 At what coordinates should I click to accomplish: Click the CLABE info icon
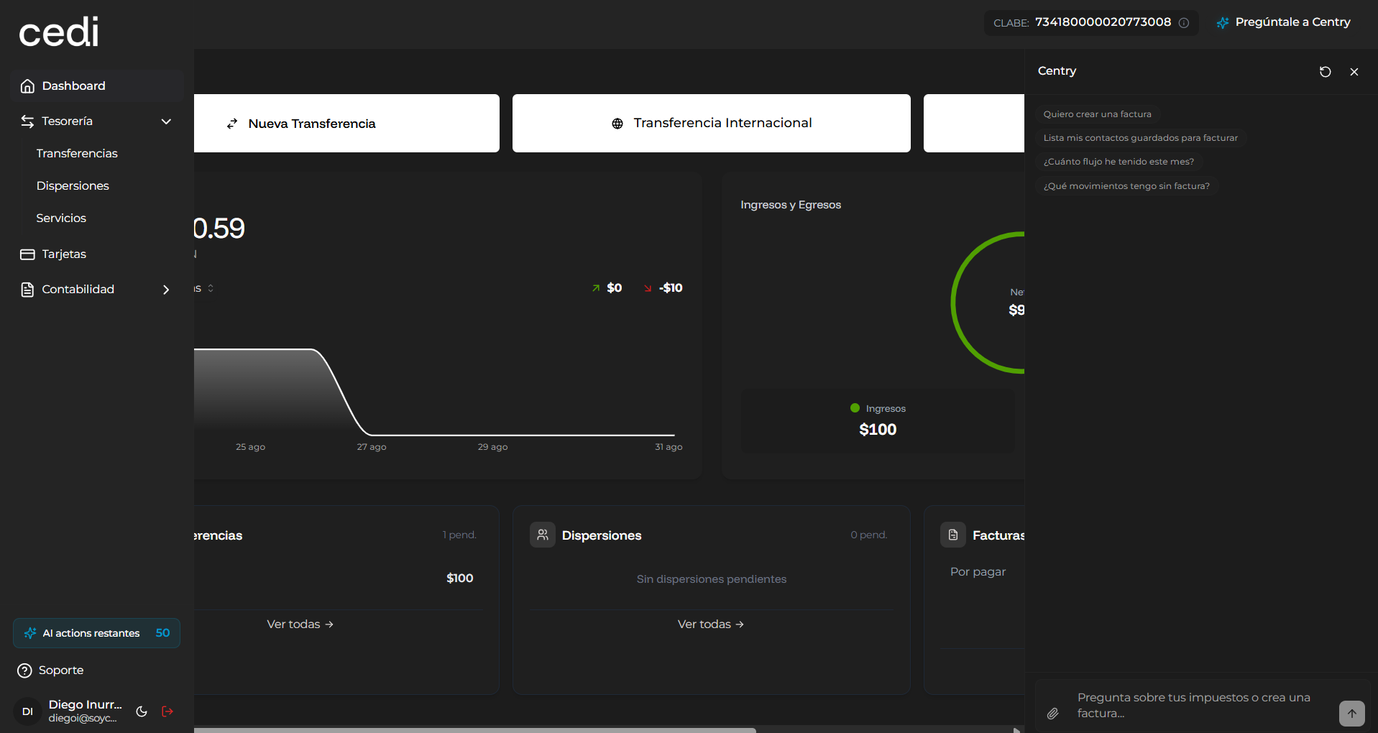(x=1184, y=23)
